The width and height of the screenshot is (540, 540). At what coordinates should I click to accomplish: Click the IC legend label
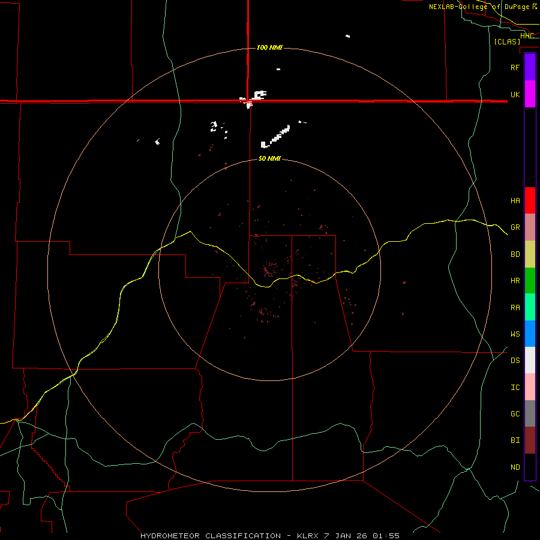pos(515,388)
